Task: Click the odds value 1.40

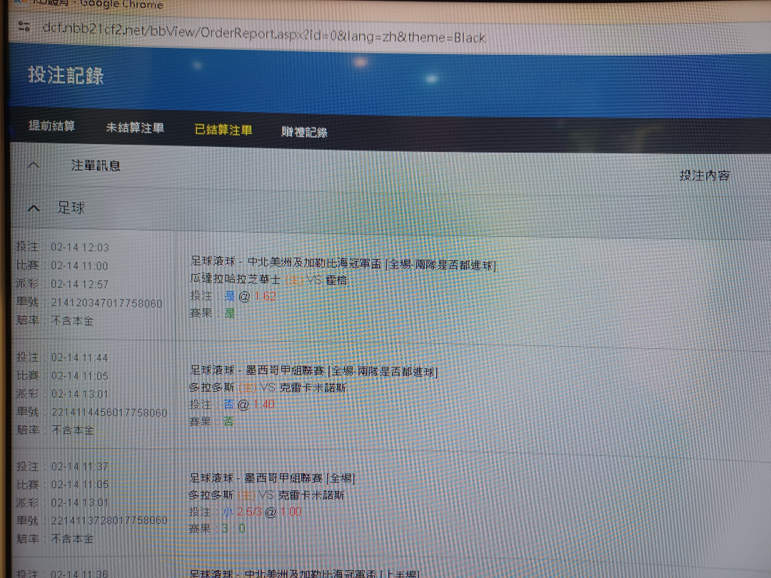Action: [x=264, y=405]
